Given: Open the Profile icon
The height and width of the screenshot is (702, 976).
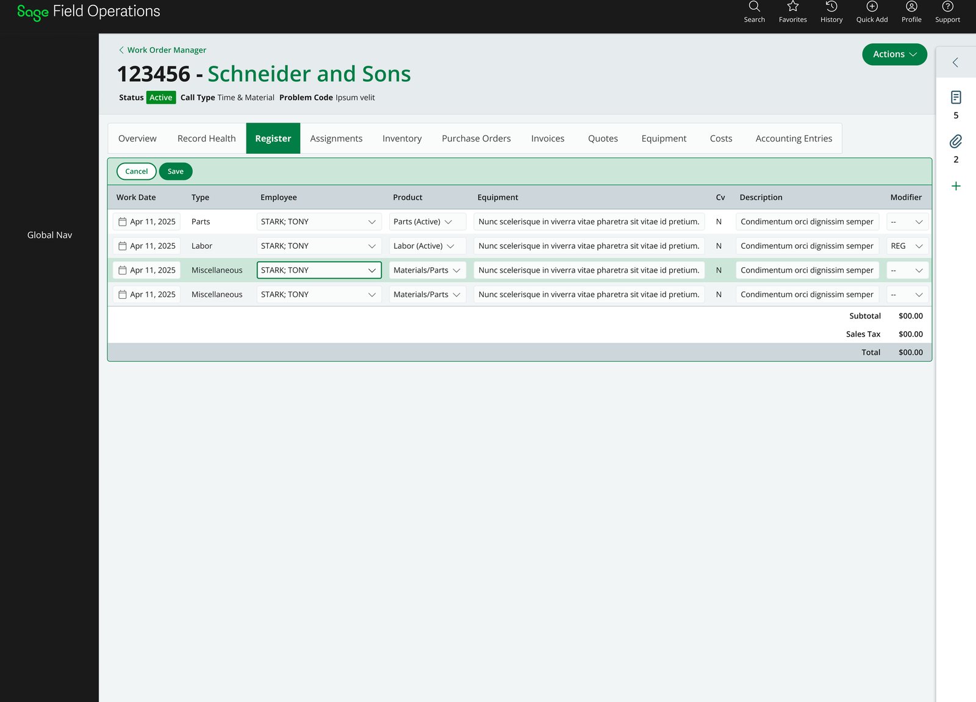Looking at the screenshot, I should coord(911,7).
